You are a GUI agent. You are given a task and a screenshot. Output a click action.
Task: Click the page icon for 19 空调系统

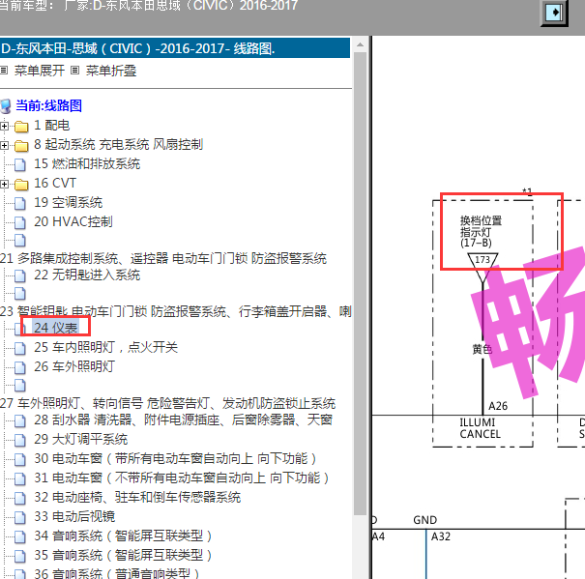tap(20, 203)
